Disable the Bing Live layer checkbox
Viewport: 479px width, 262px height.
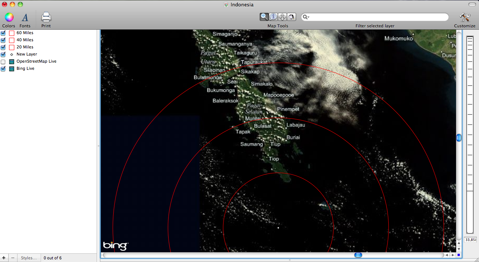pos(3,69)
